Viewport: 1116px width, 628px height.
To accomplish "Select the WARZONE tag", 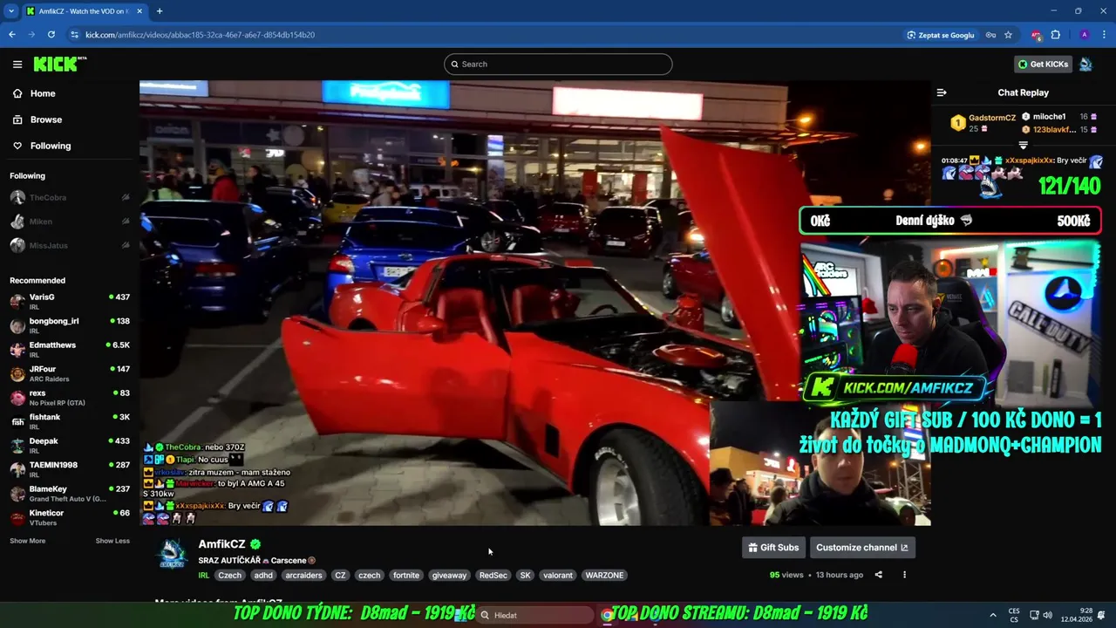I will click(604, 576).
